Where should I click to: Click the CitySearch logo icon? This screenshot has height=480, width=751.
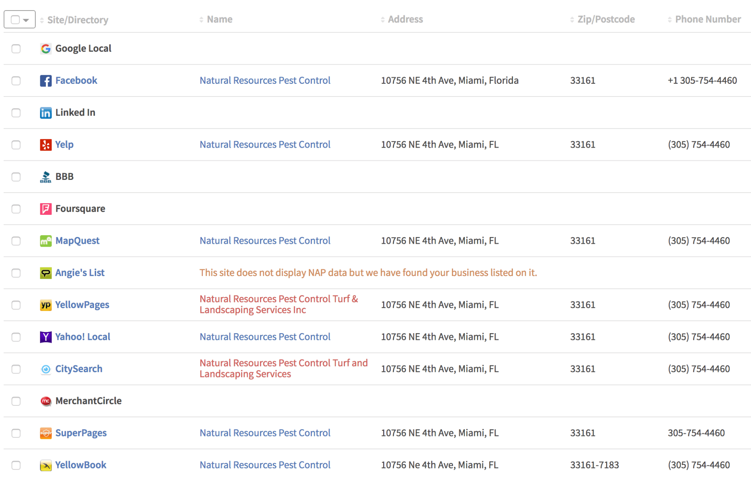[x=46, y=369]
